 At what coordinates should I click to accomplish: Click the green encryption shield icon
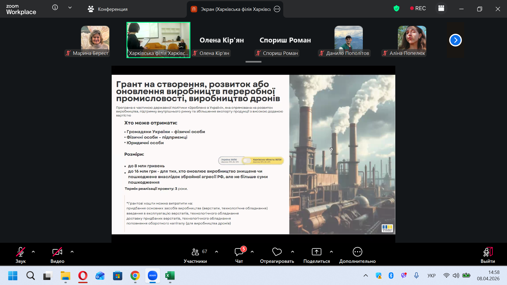click(x=396, y=8)
